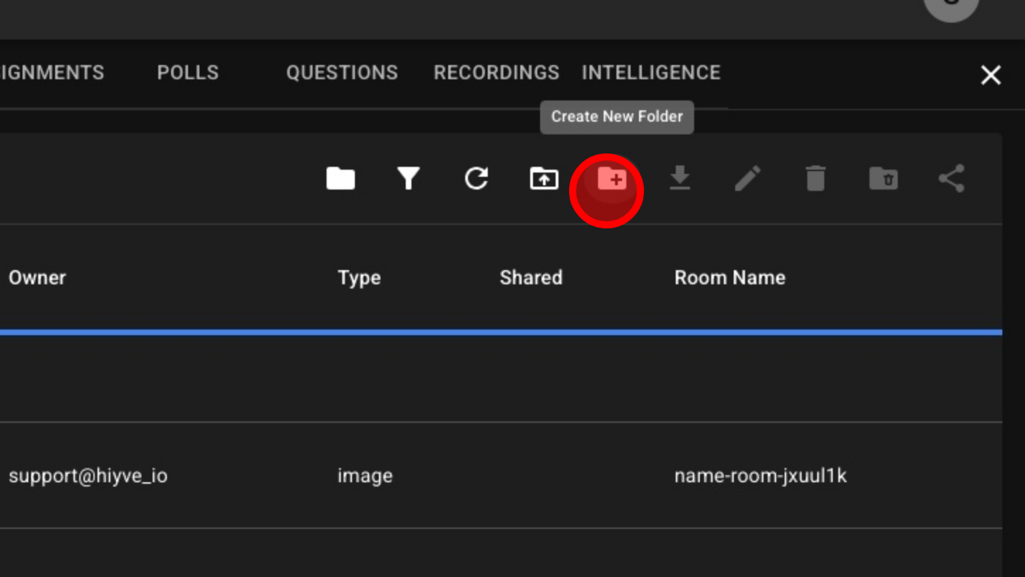Open the filter funnel option
1025x577 pixels.
pos(408,178)
